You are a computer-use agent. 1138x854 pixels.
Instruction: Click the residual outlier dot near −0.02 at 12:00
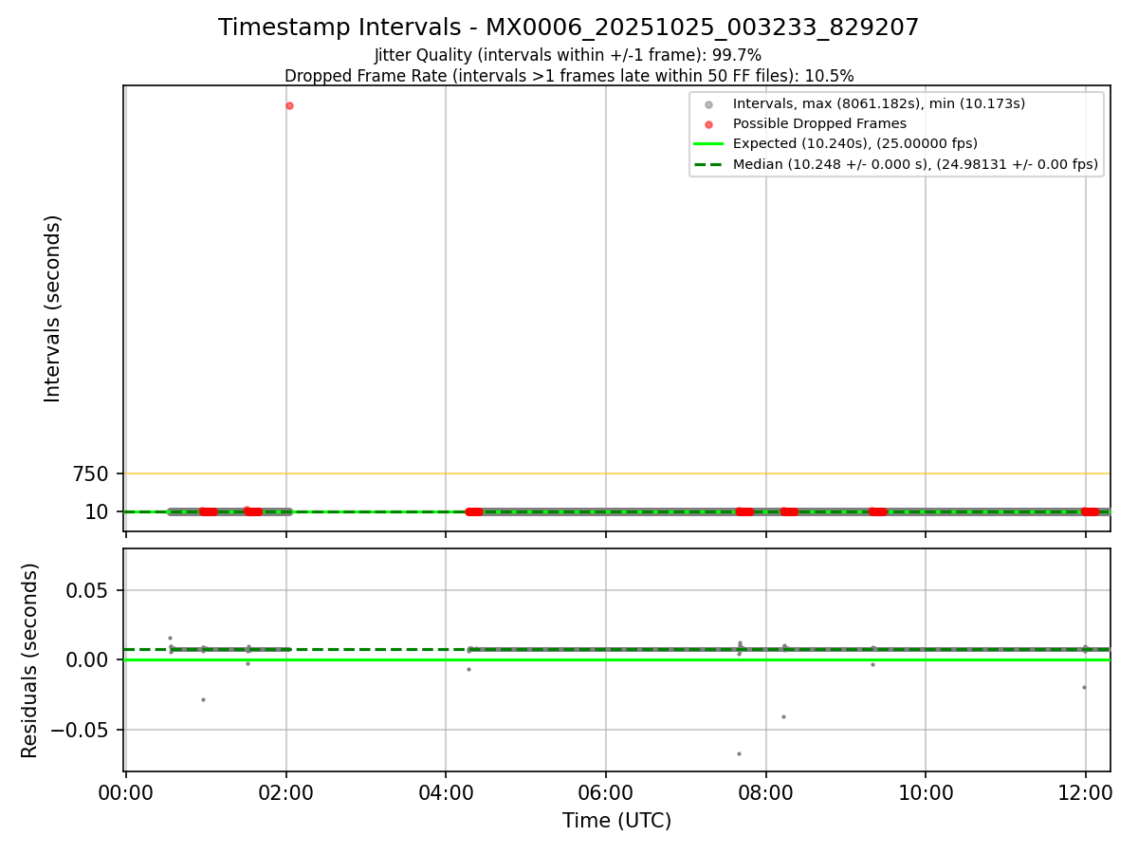coord(1084,687)
